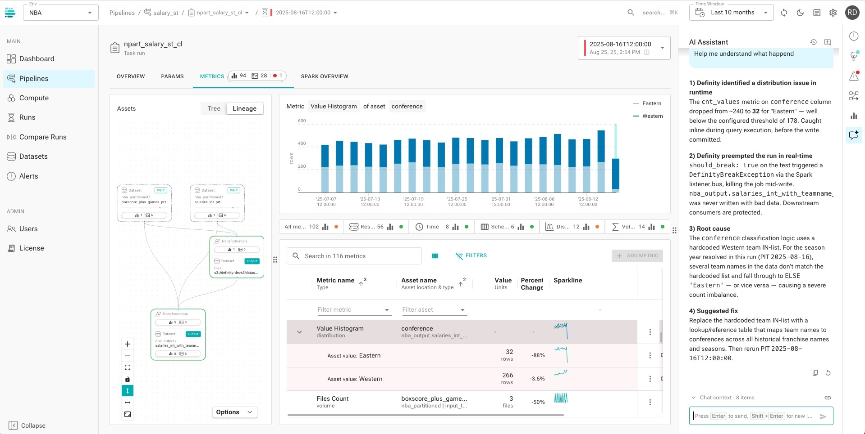Filter by Vol... 14 metrics chip
The height and width of the screenshot is (434, 865).
(637, 227)
